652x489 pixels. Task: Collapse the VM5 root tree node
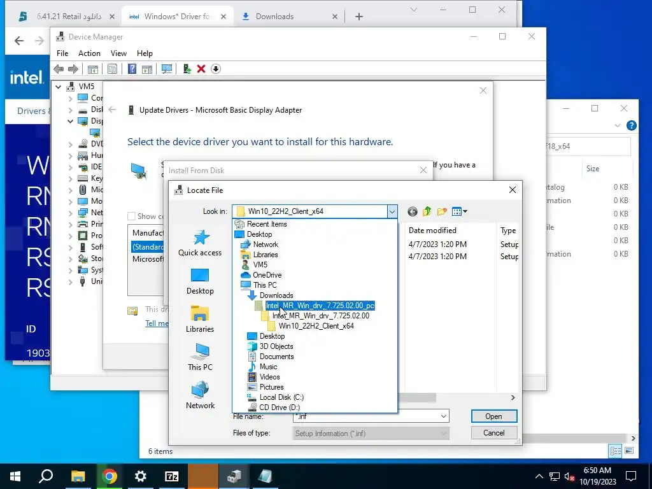59,87
